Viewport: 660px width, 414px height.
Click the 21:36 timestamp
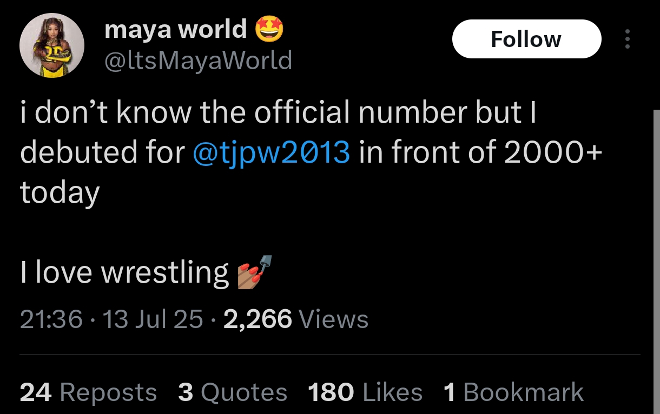(51, 319)
